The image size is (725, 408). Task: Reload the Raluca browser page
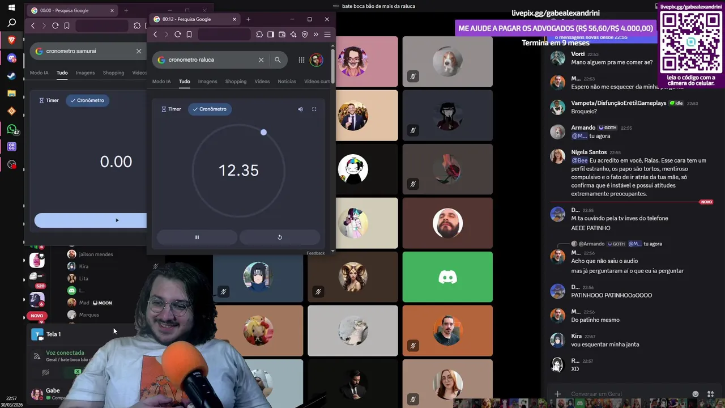[177, 35]
